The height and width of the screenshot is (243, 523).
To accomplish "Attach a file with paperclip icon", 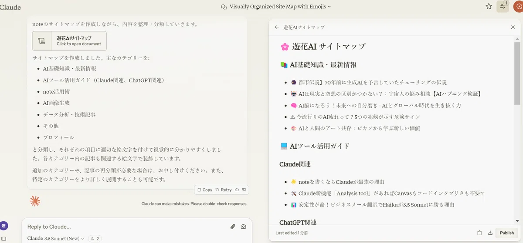I will point(233,226).
